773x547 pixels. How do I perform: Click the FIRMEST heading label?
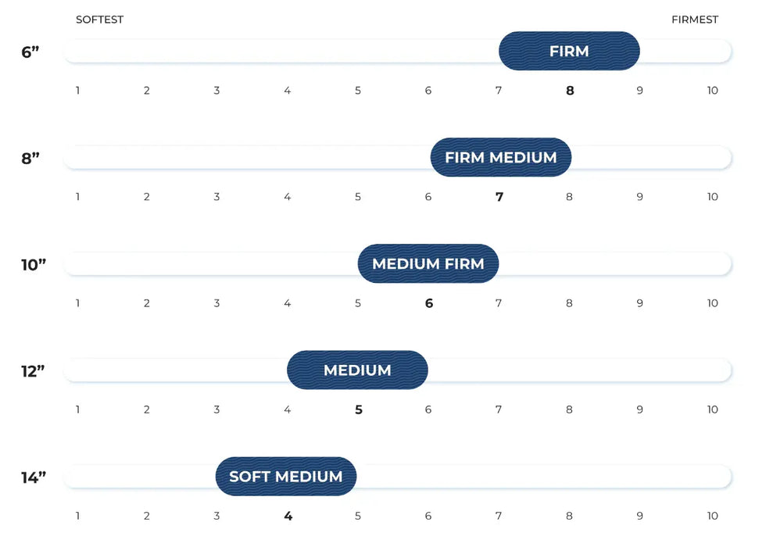tap(694, 20)
